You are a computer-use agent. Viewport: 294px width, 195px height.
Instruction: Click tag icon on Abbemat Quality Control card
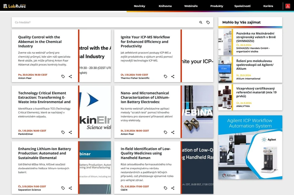point(63,77)
